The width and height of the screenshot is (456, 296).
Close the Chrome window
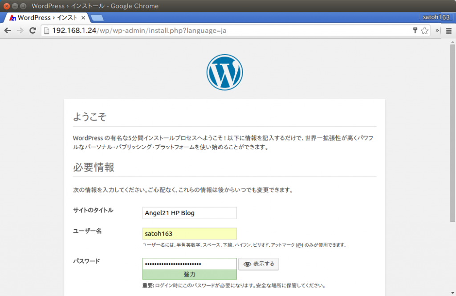click(6, 6)
